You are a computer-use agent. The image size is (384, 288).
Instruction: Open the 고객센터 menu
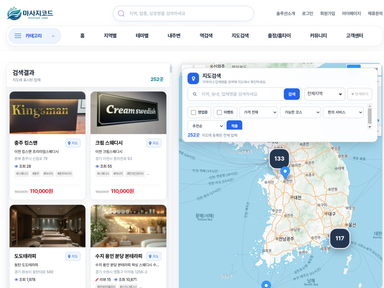[354, 36]
